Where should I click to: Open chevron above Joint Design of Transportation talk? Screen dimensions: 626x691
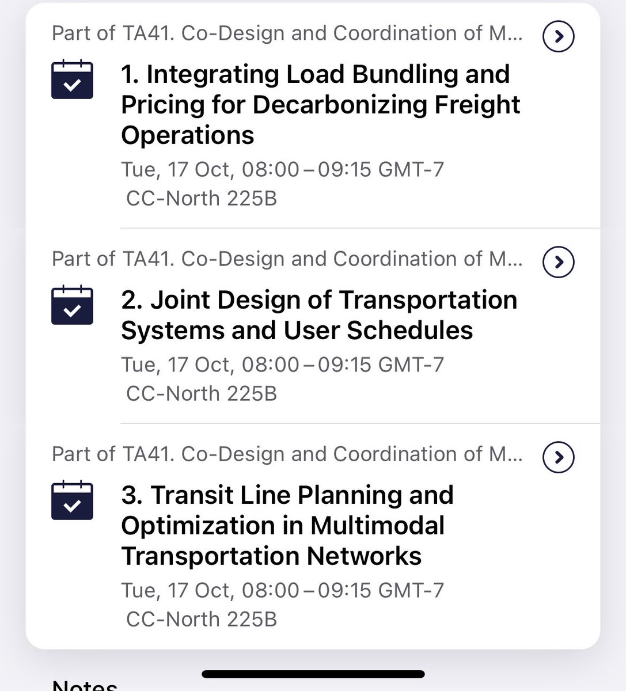(559, 262)
